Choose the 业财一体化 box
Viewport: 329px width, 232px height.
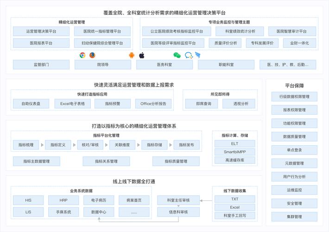[x=299, y=43]
